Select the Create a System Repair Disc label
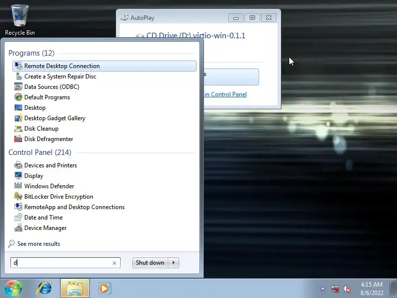Viewport: 397px width, 298px height. click(60, 76)
